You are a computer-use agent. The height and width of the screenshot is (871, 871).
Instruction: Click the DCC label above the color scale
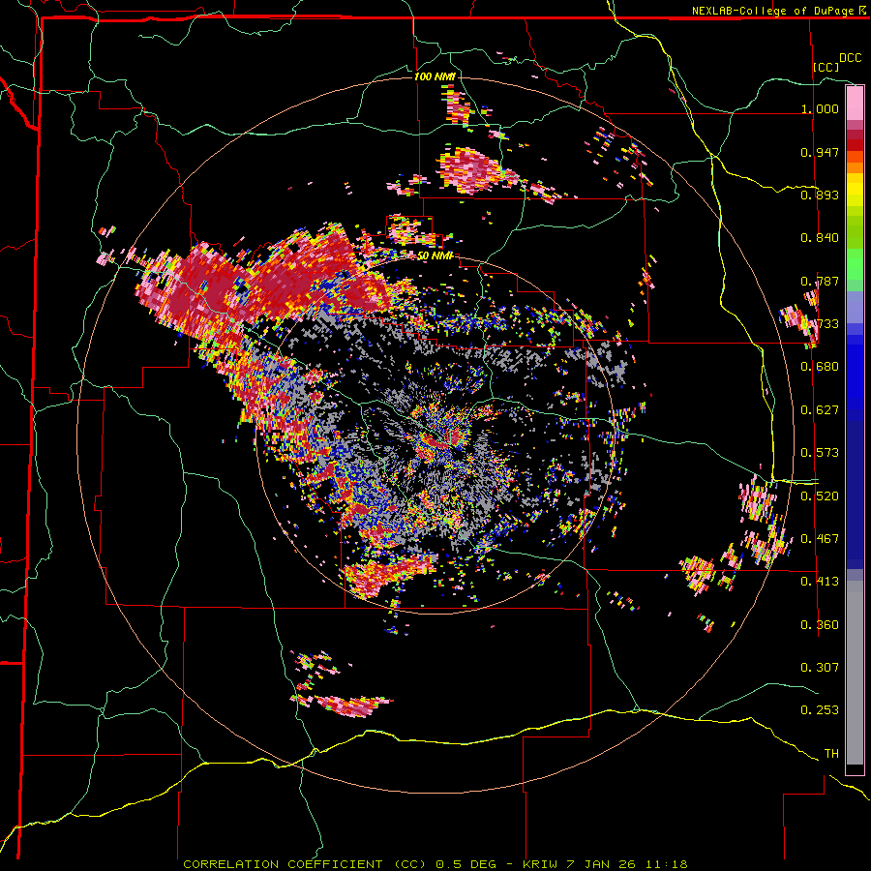coord(850,58)
